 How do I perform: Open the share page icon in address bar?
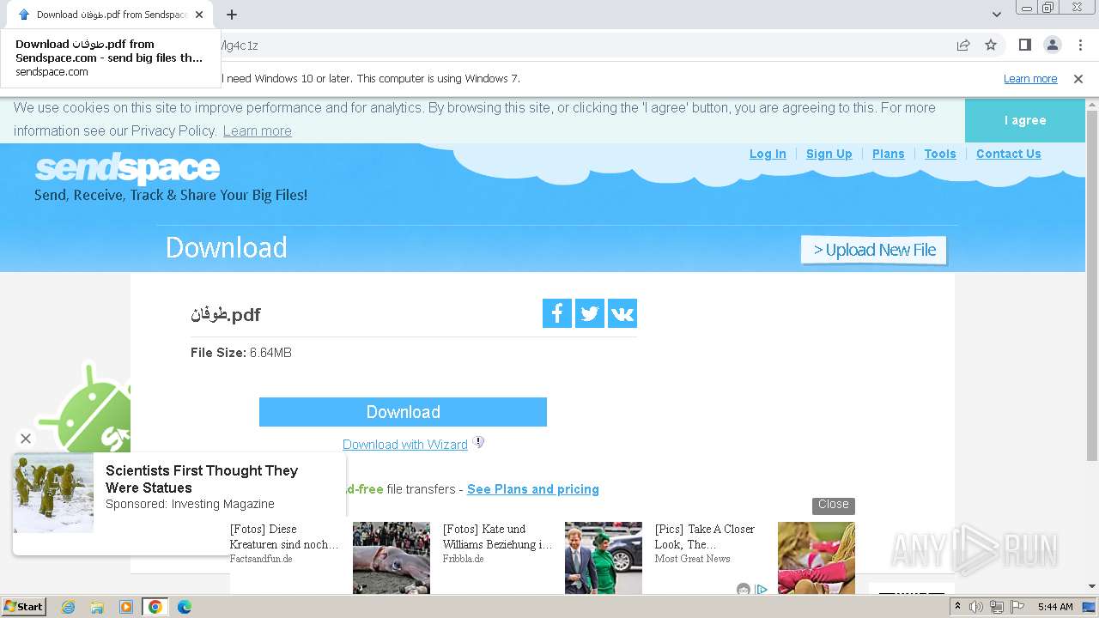963,45
